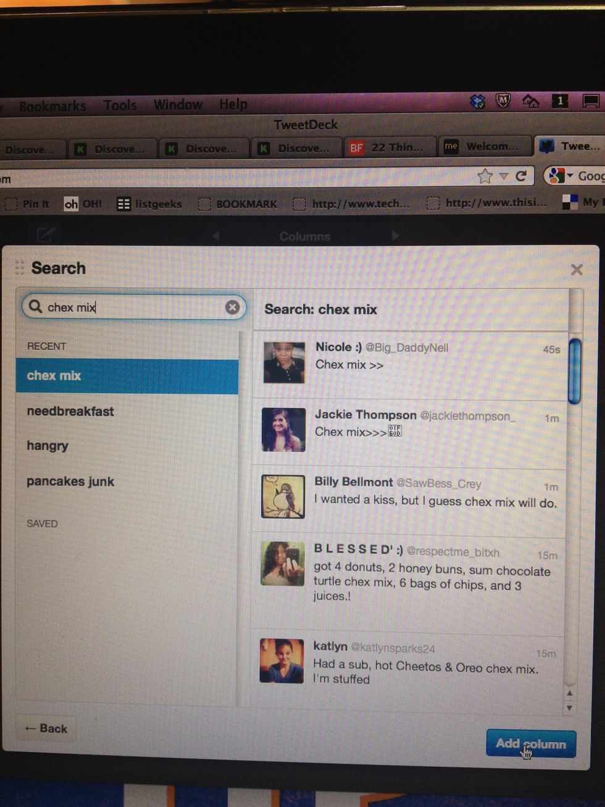This screenshot has height=807, width=605.
Task: Click the compose tweet icon behind dialog
Action: click(x=46, y=235)
